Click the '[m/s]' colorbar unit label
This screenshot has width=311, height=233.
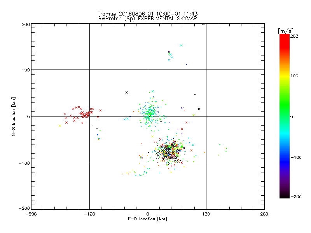pos(286,31)
